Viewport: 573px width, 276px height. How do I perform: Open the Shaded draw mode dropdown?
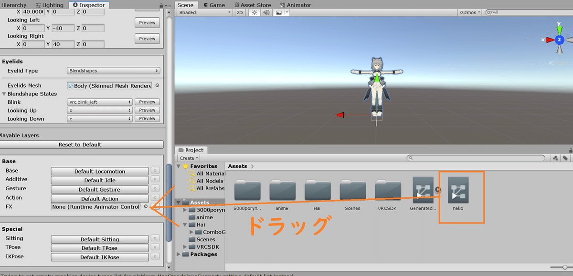[204, 12]
